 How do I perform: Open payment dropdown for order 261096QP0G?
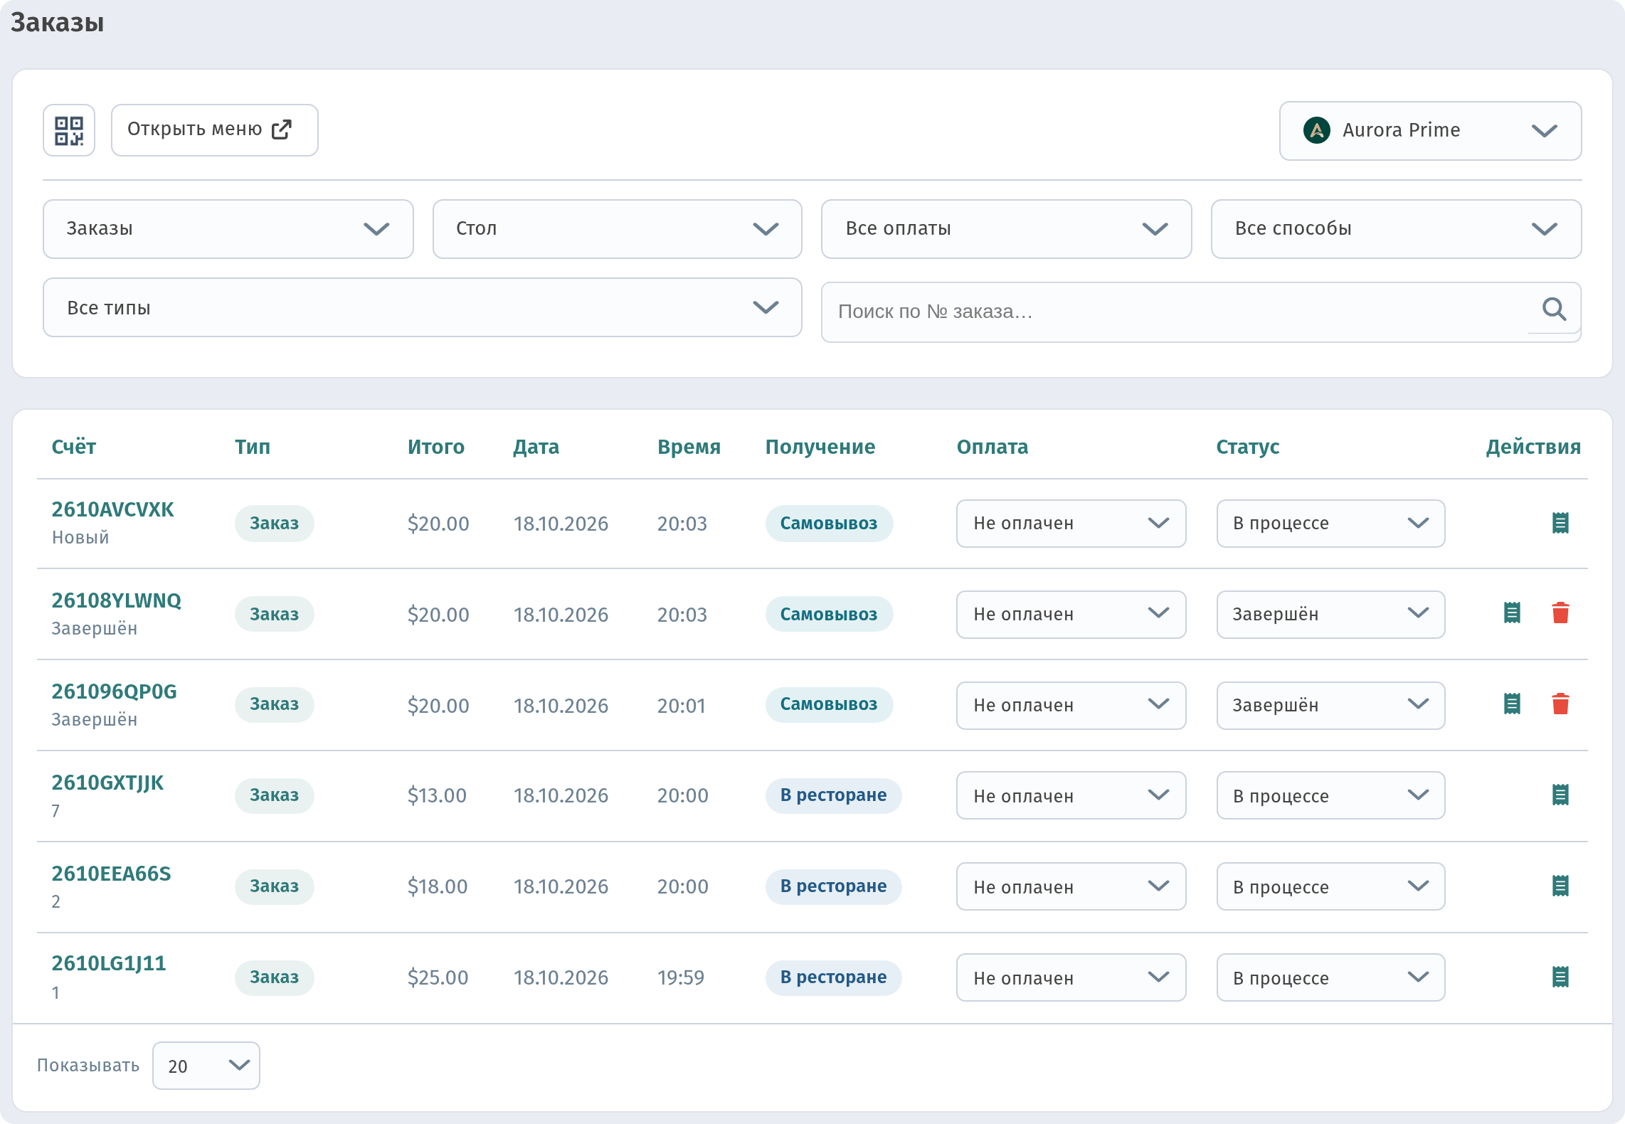point(1071,706)
